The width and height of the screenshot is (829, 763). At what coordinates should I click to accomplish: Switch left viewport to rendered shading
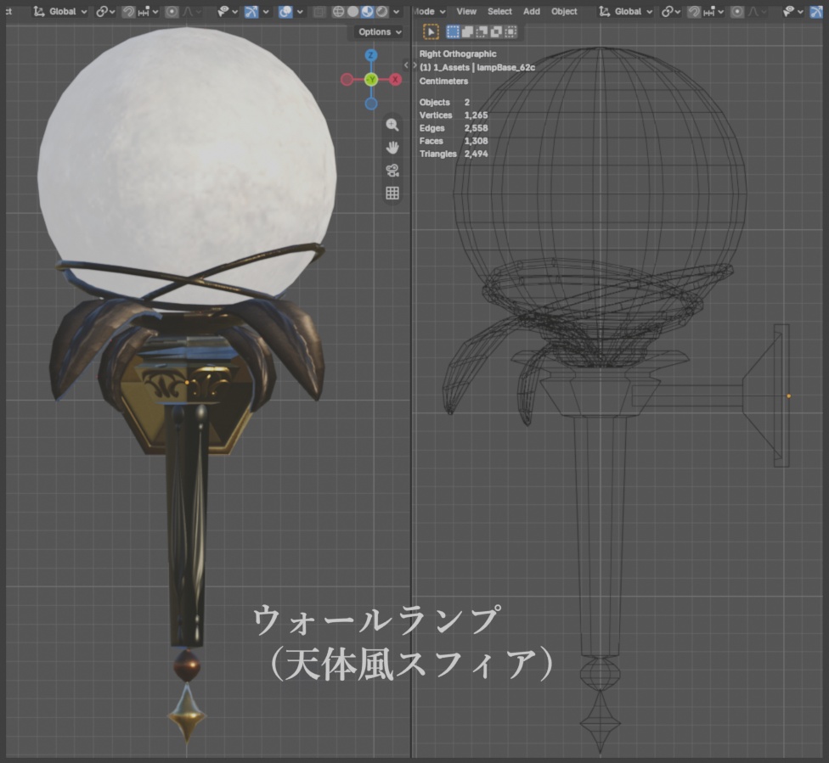(x=381, y=11)
